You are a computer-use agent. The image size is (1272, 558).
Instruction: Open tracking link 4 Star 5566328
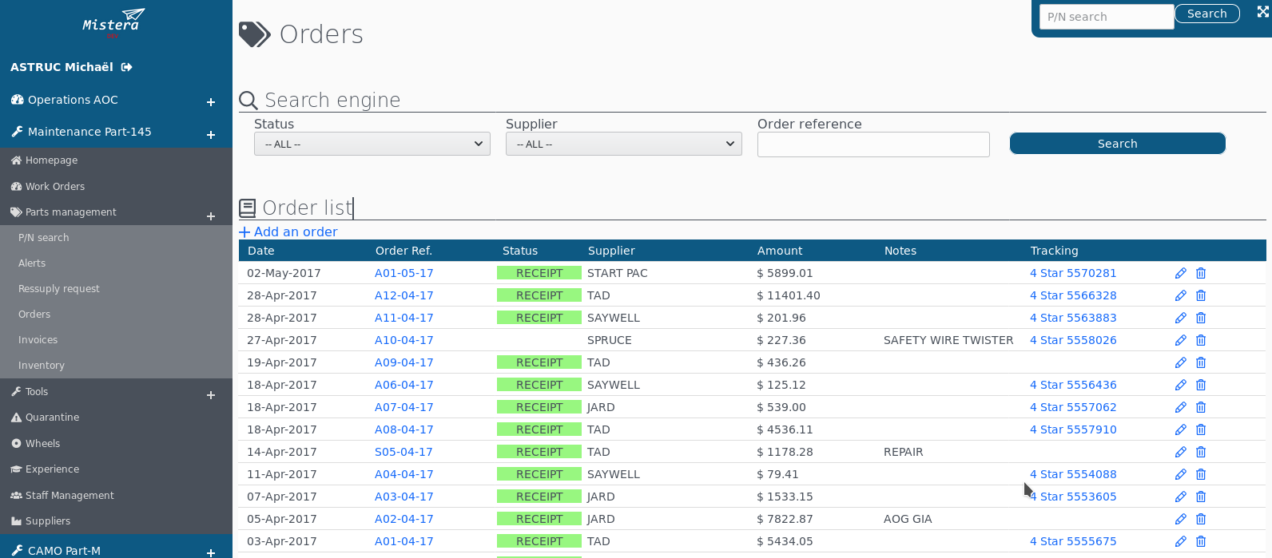pos(1073,295)
